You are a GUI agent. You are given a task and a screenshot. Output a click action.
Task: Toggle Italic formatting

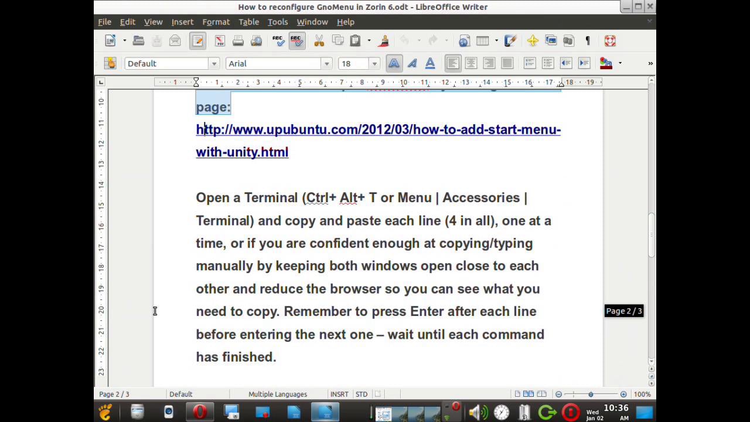coord(412,63)
